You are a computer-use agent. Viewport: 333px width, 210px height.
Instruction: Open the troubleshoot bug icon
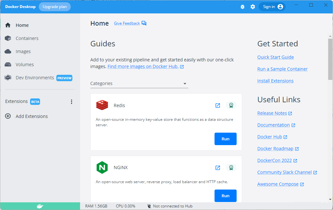point(242,7)
